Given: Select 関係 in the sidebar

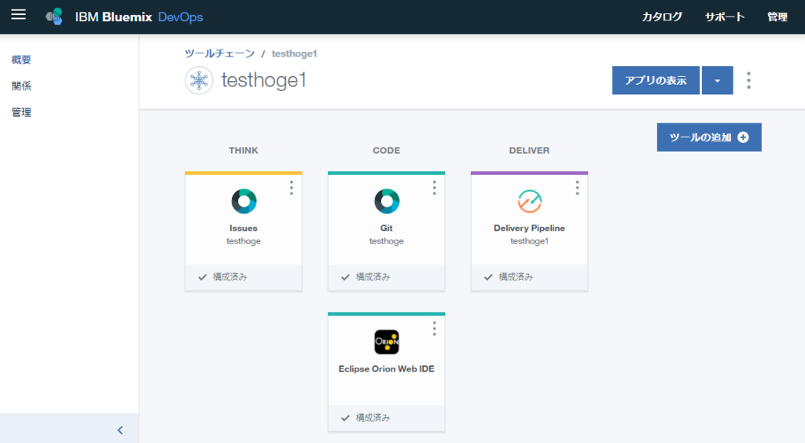Looking at the screenshot, I should (21, 86).
